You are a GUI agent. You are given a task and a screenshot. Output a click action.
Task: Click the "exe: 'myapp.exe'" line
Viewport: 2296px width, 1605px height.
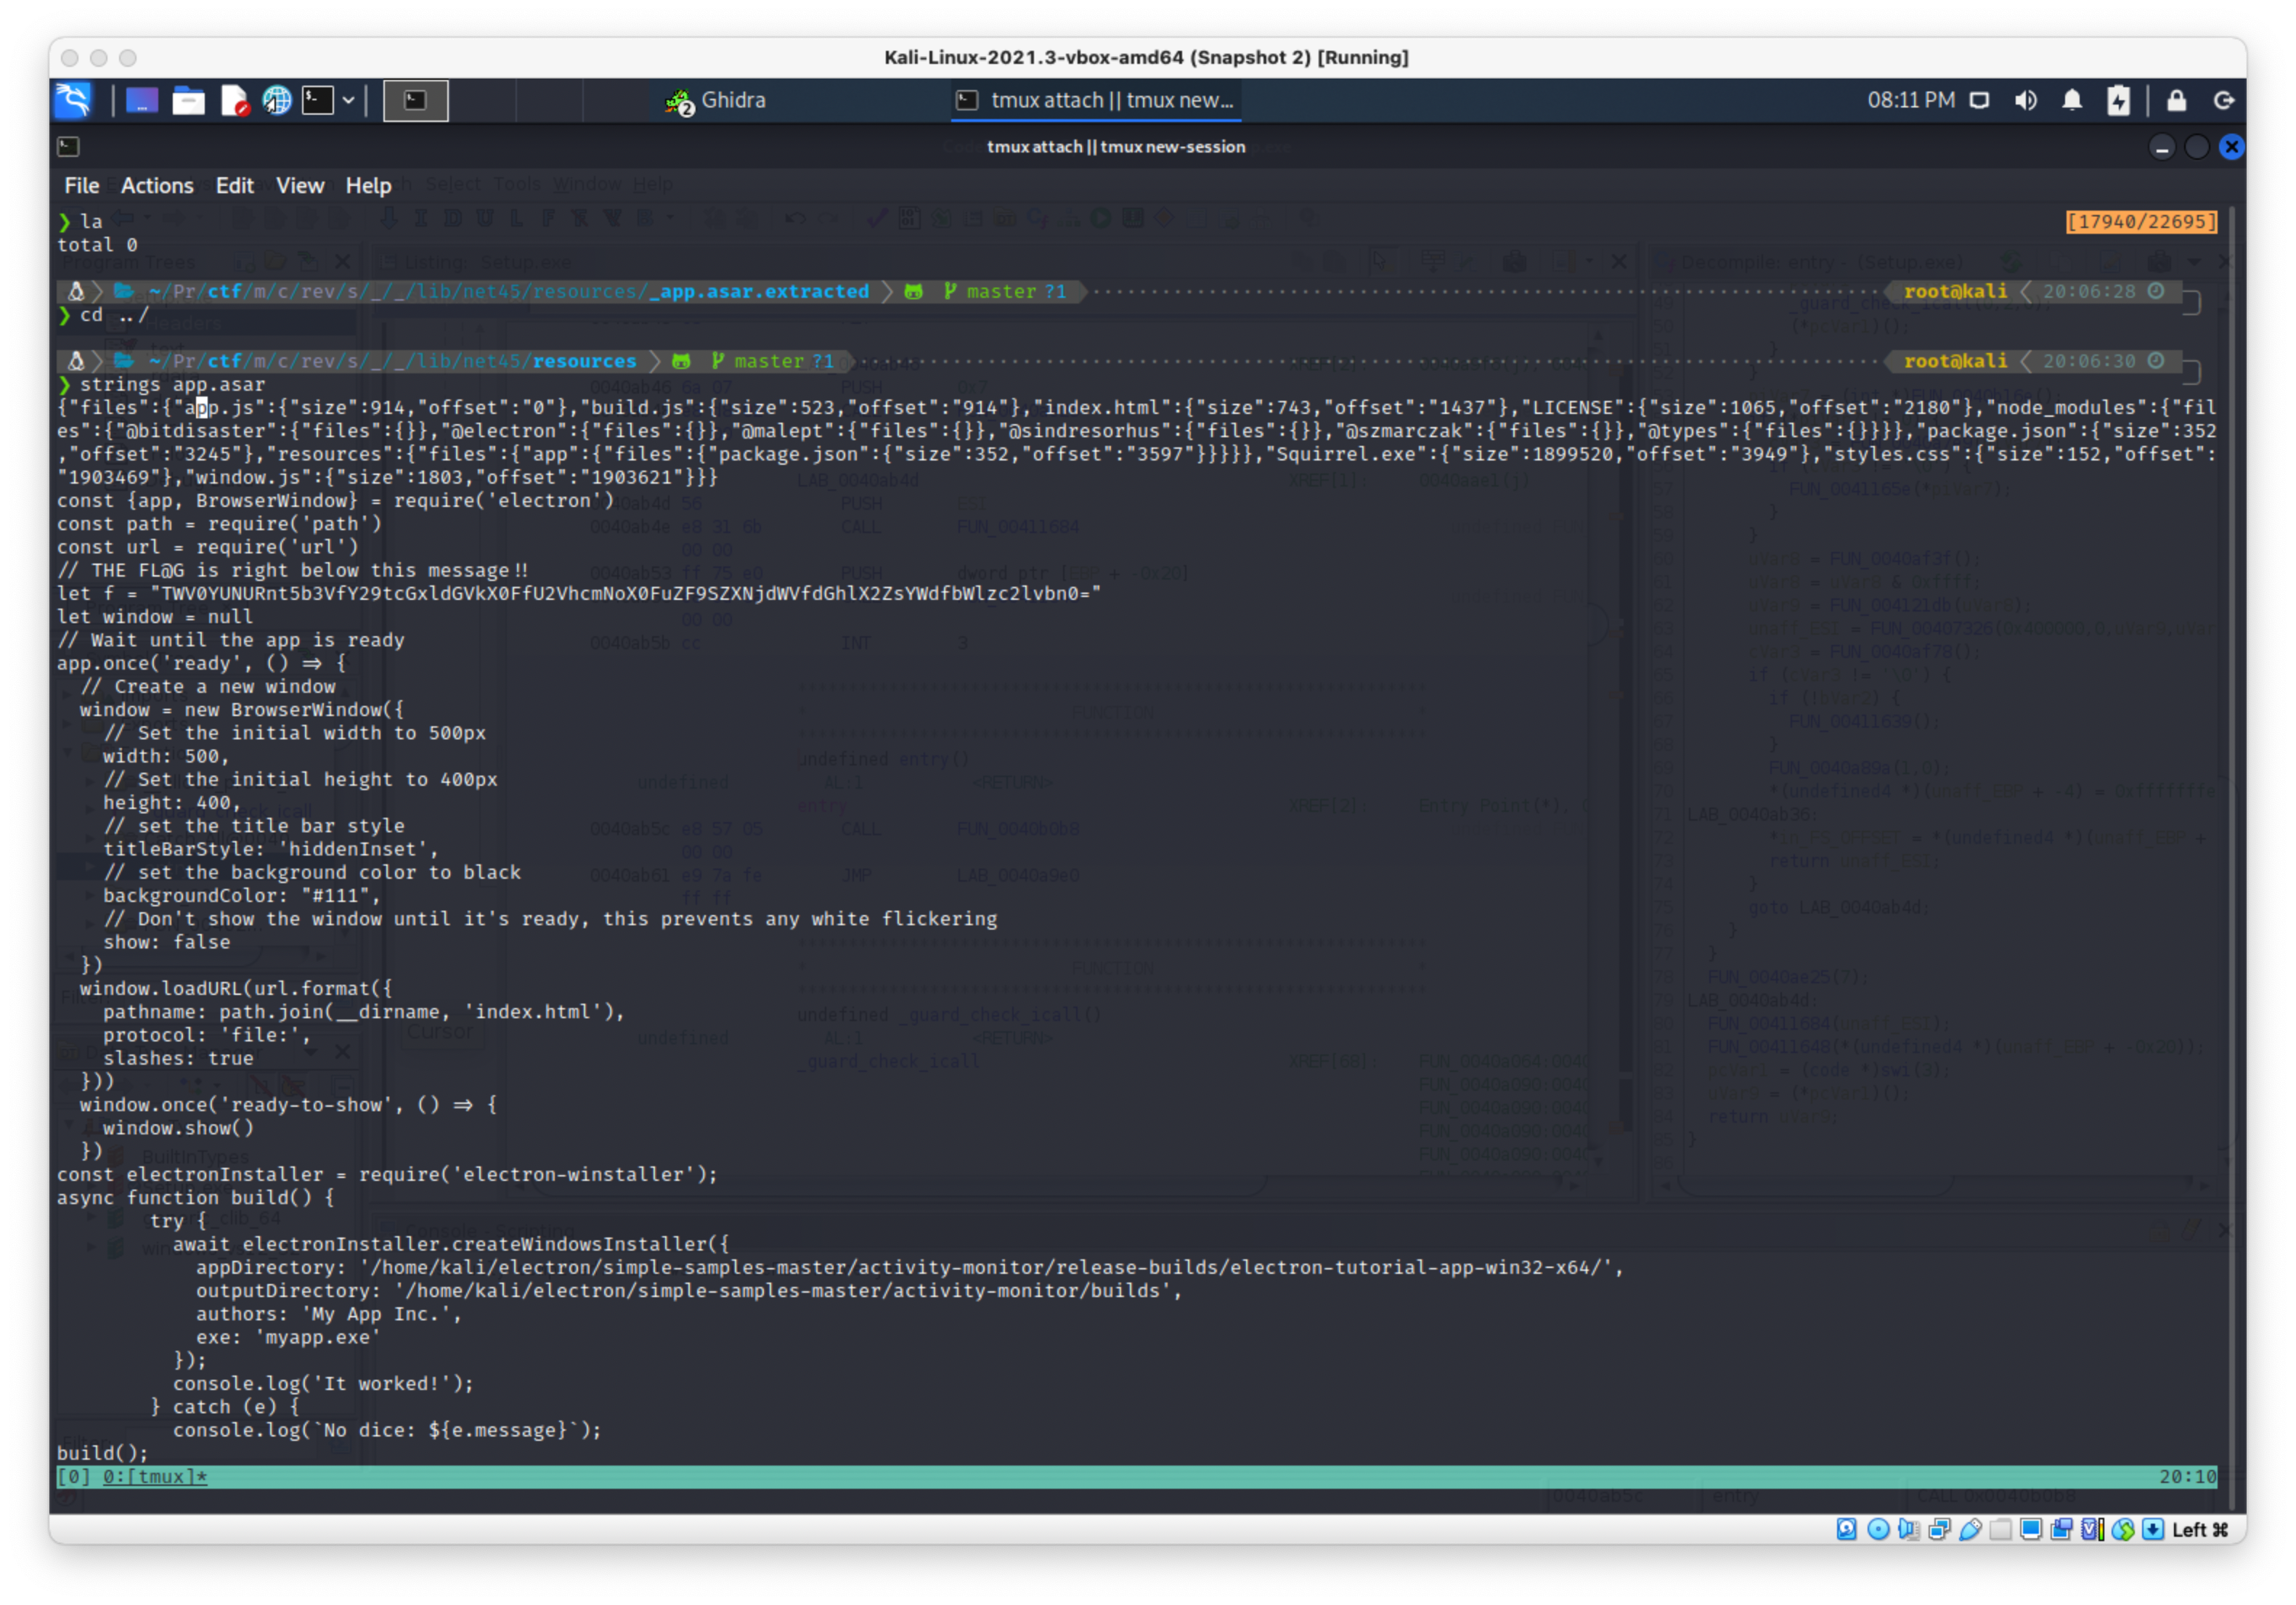click(288, 1337)
